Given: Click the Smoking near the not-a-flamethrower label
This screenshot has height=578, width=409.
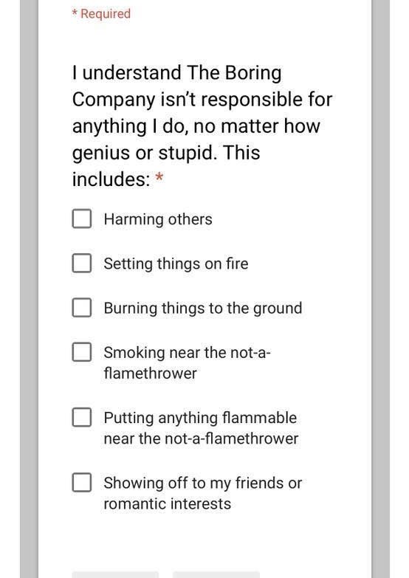Looking at the screenshot, I should click(188, 362).
